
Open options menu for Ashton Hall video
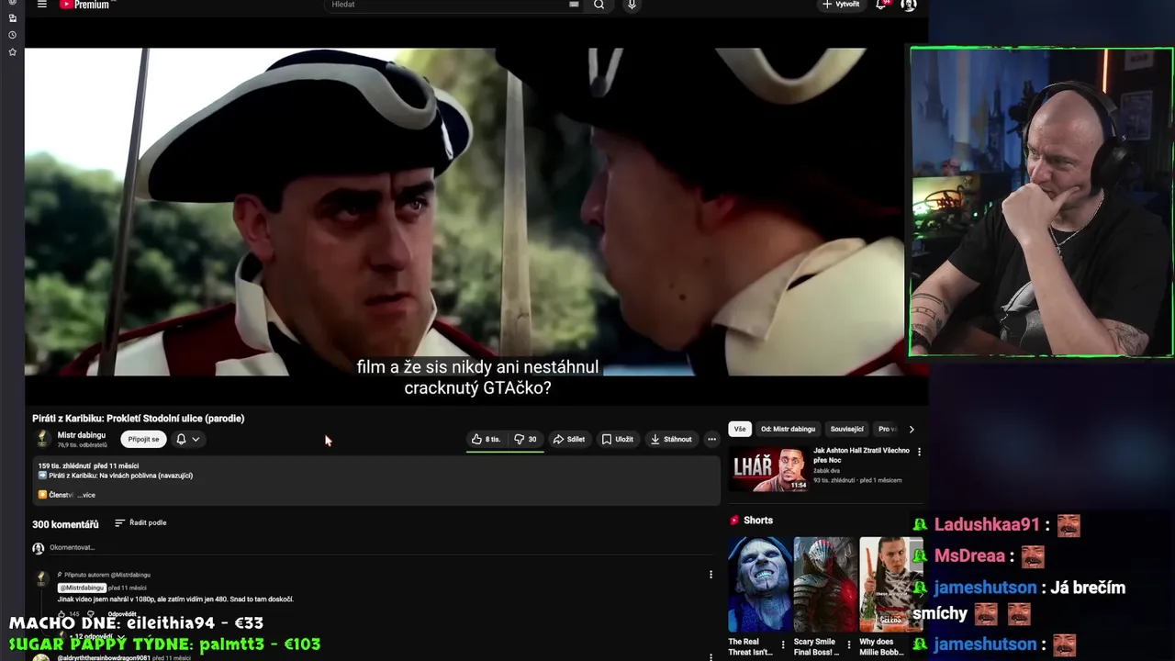[919, 452]
